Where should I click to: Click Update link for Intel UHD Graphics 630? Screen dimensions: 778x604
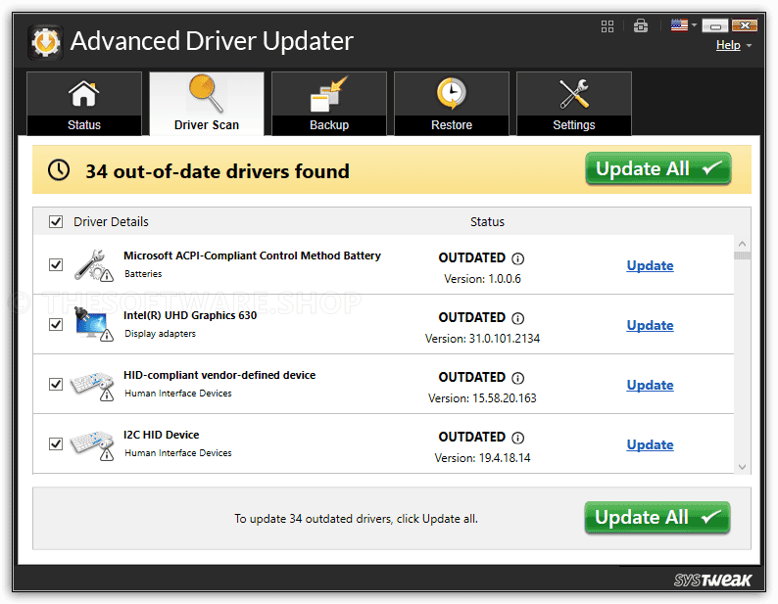650,325
